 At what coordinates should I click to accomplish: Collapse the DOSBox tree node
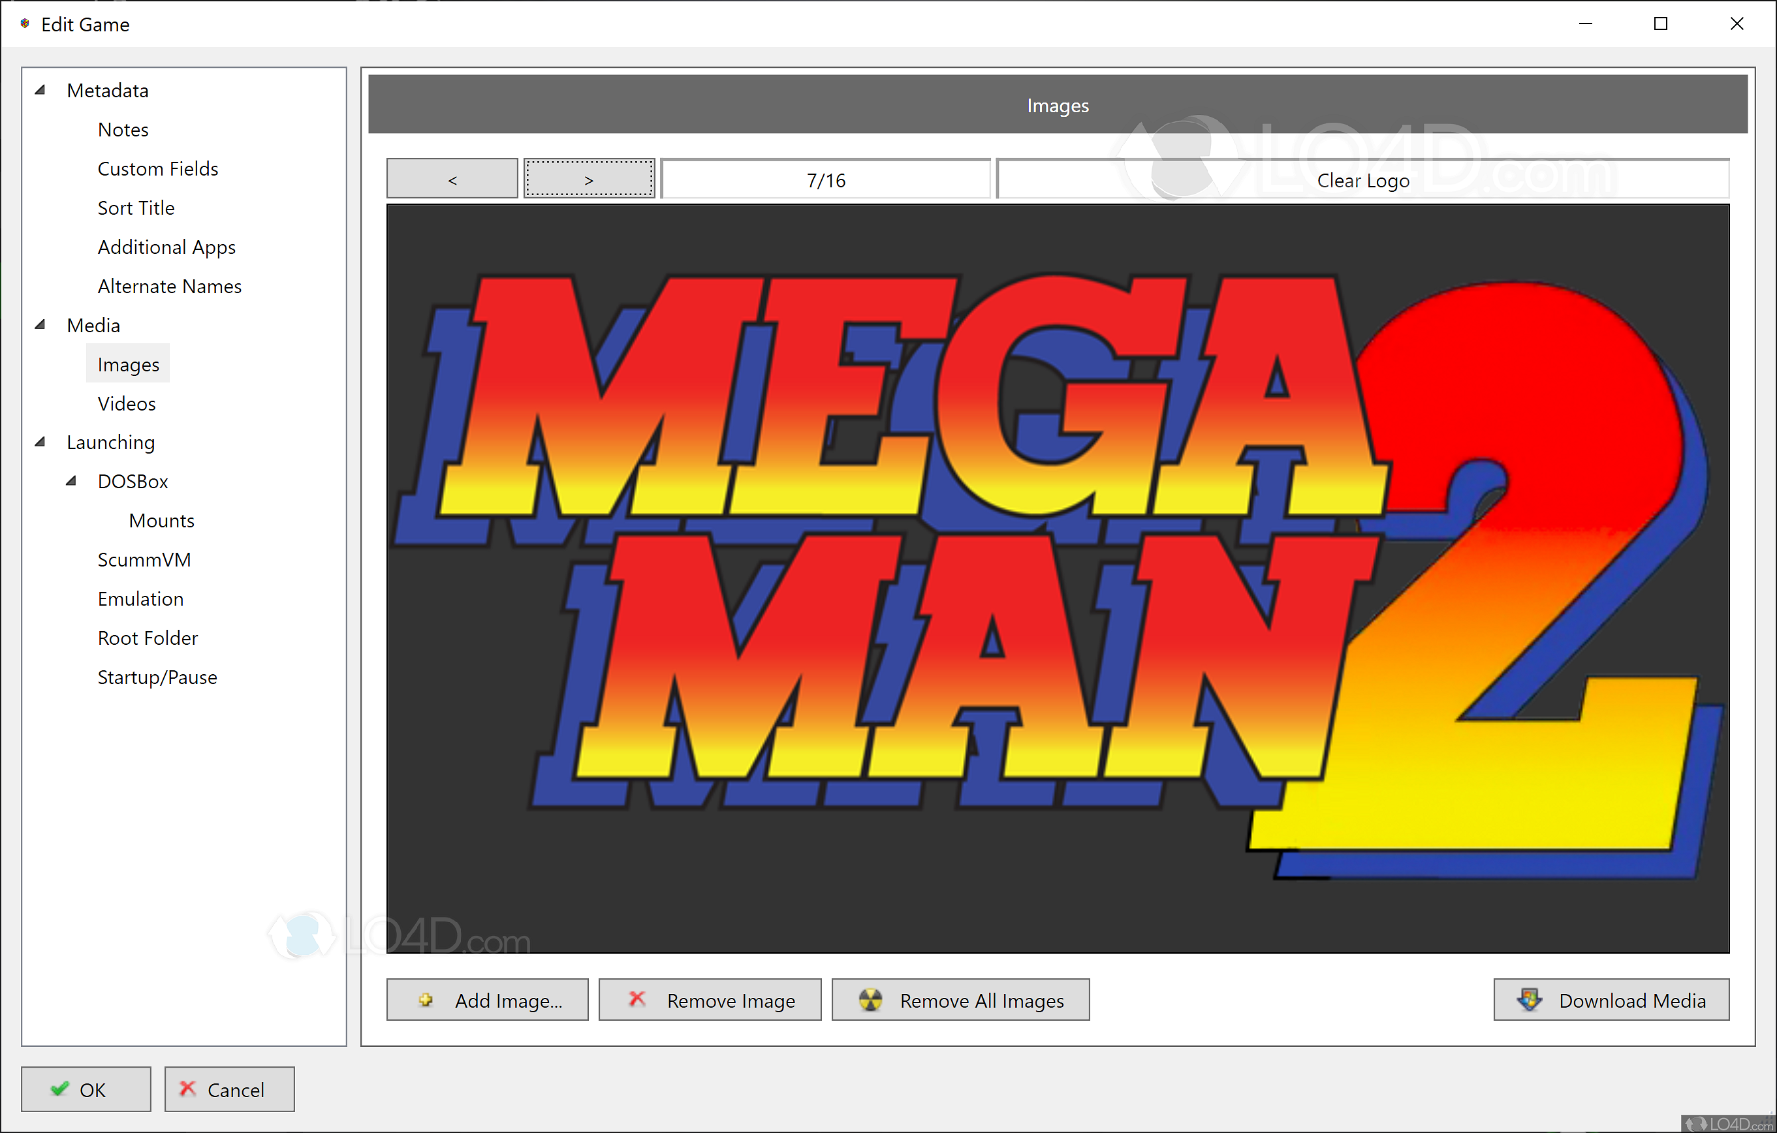click(x=72, y=481)
